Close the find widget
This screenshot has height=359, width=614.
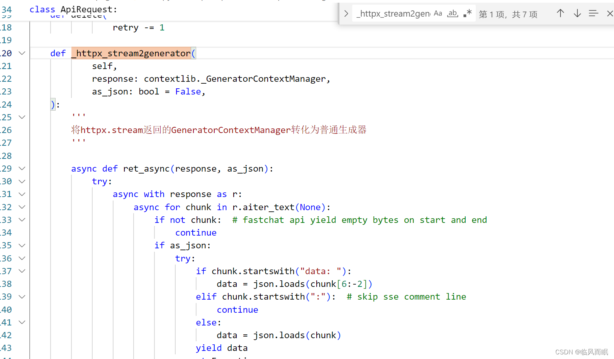pyautogui.click(x=610, y=13)
